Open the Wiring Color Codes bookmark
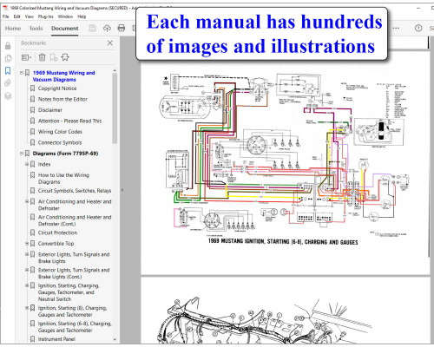The image size is (434, 347). (60, 132)
